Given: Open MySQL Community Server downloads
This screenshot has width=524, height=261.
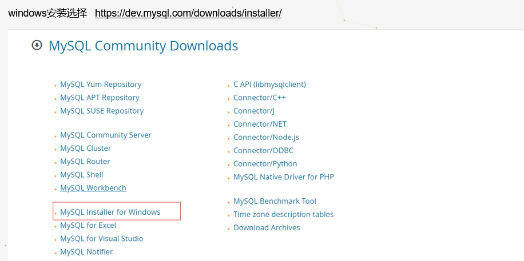Looking at the screenshot, I should 106,135.
